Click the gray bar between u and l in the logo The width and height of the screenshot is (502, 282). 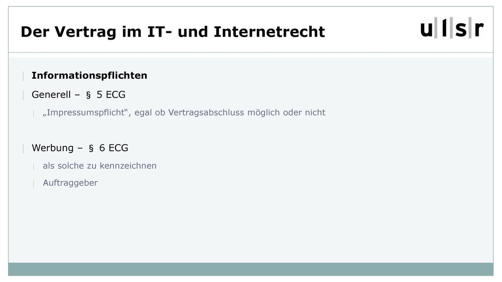coord(436,28)
